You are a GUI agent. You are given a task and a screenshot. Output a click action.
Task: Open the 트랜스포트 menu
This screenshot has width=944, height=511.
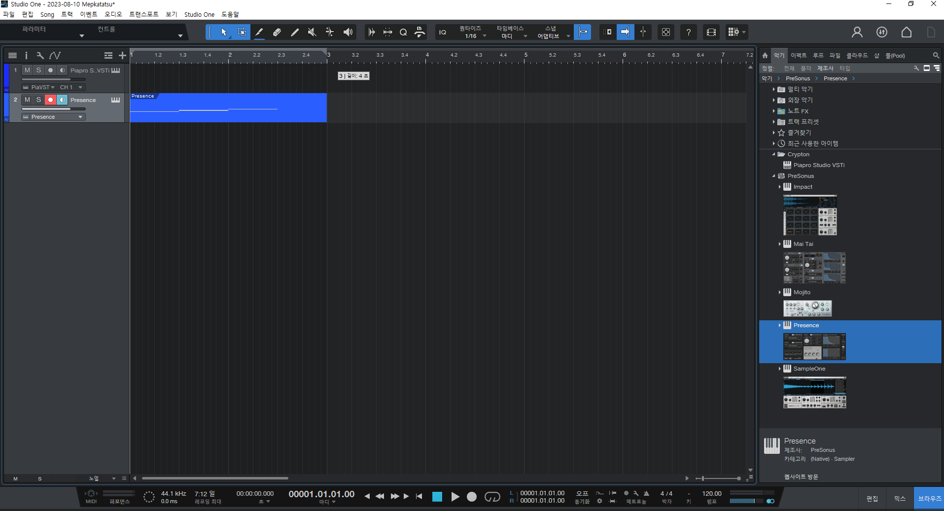tap(143, 14)
